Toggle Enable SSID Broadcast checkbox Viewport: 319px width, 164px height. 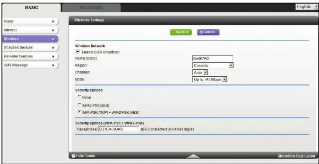(77, 52)
